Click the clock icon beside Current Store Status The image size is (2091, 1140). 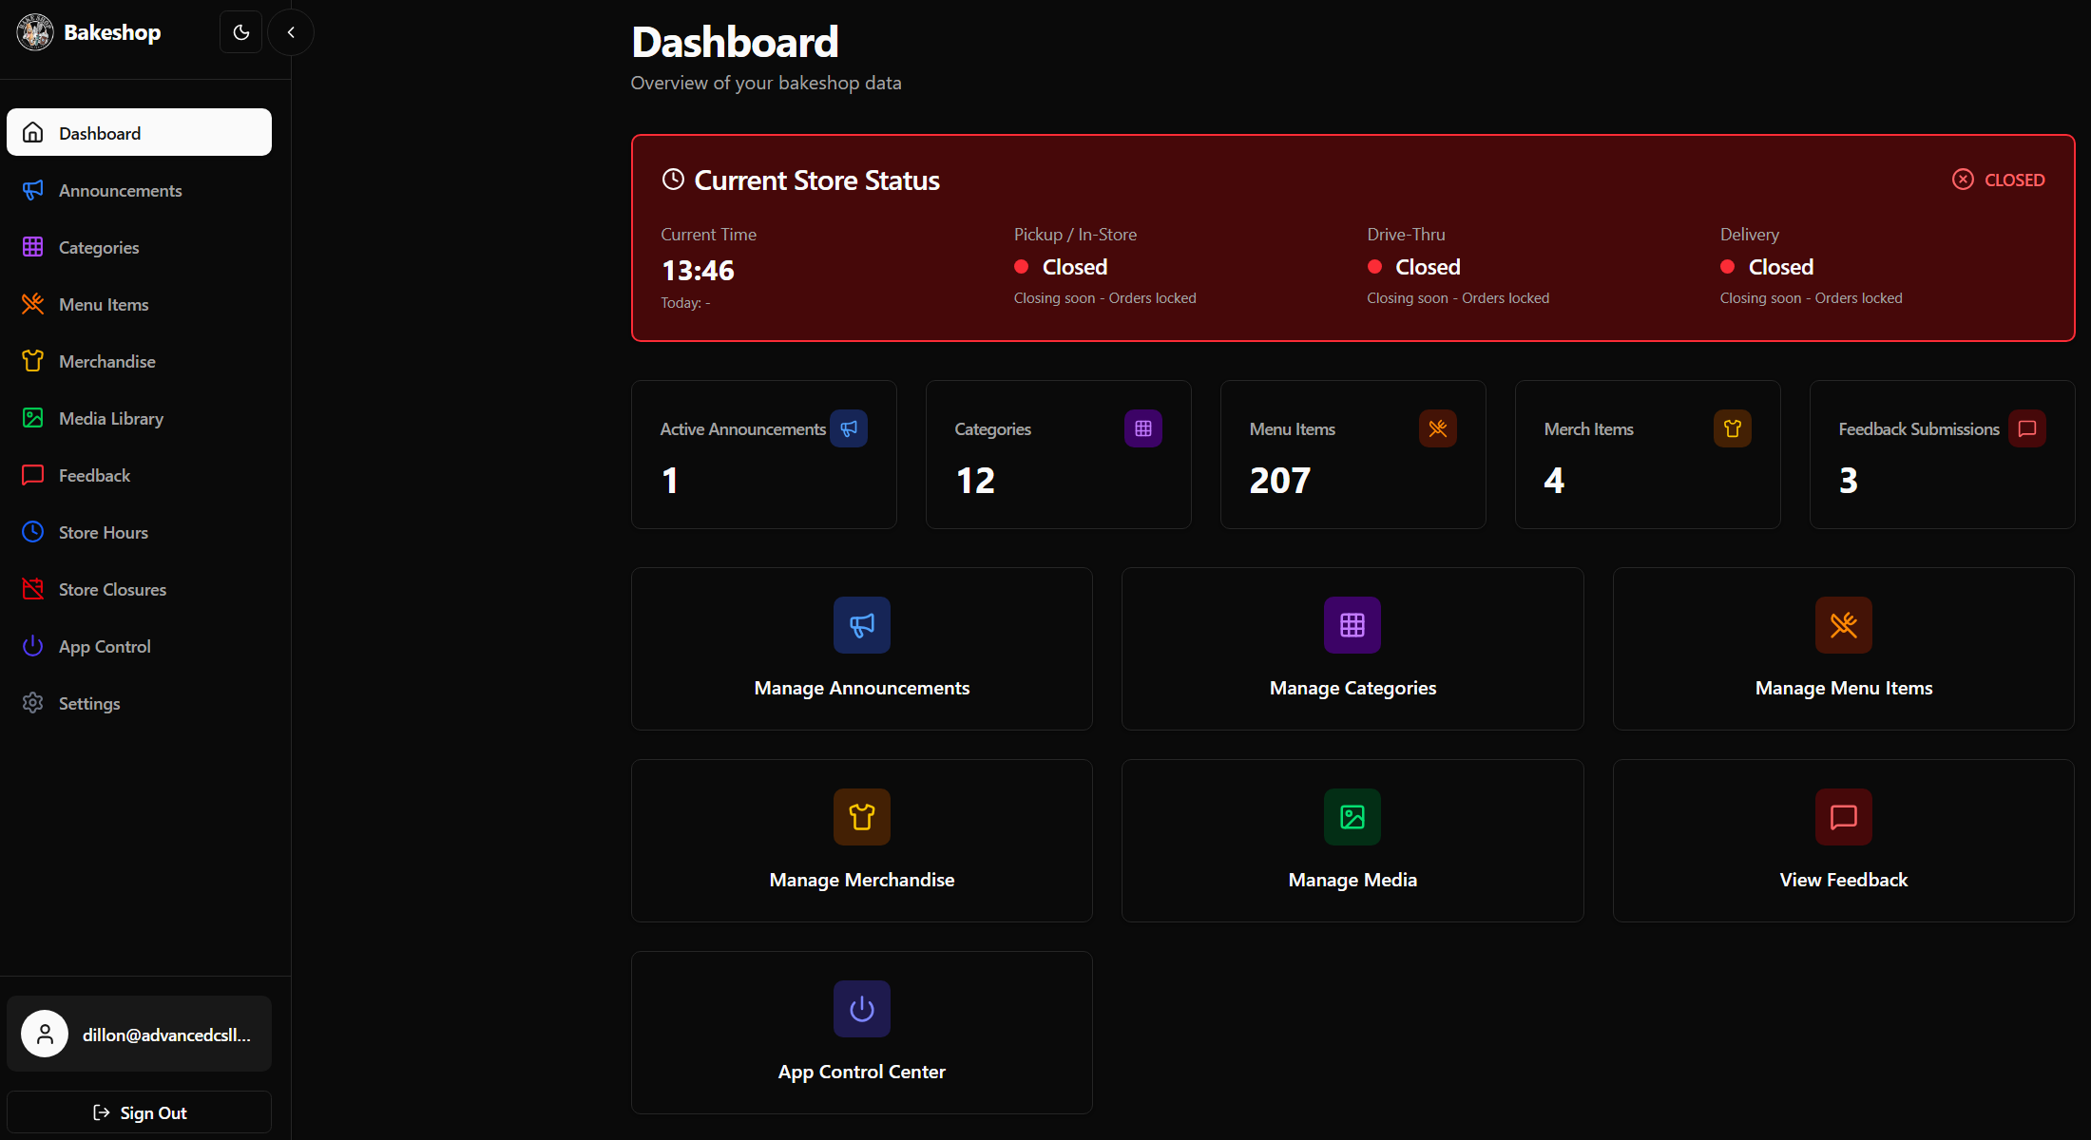[x=673, y=180]
